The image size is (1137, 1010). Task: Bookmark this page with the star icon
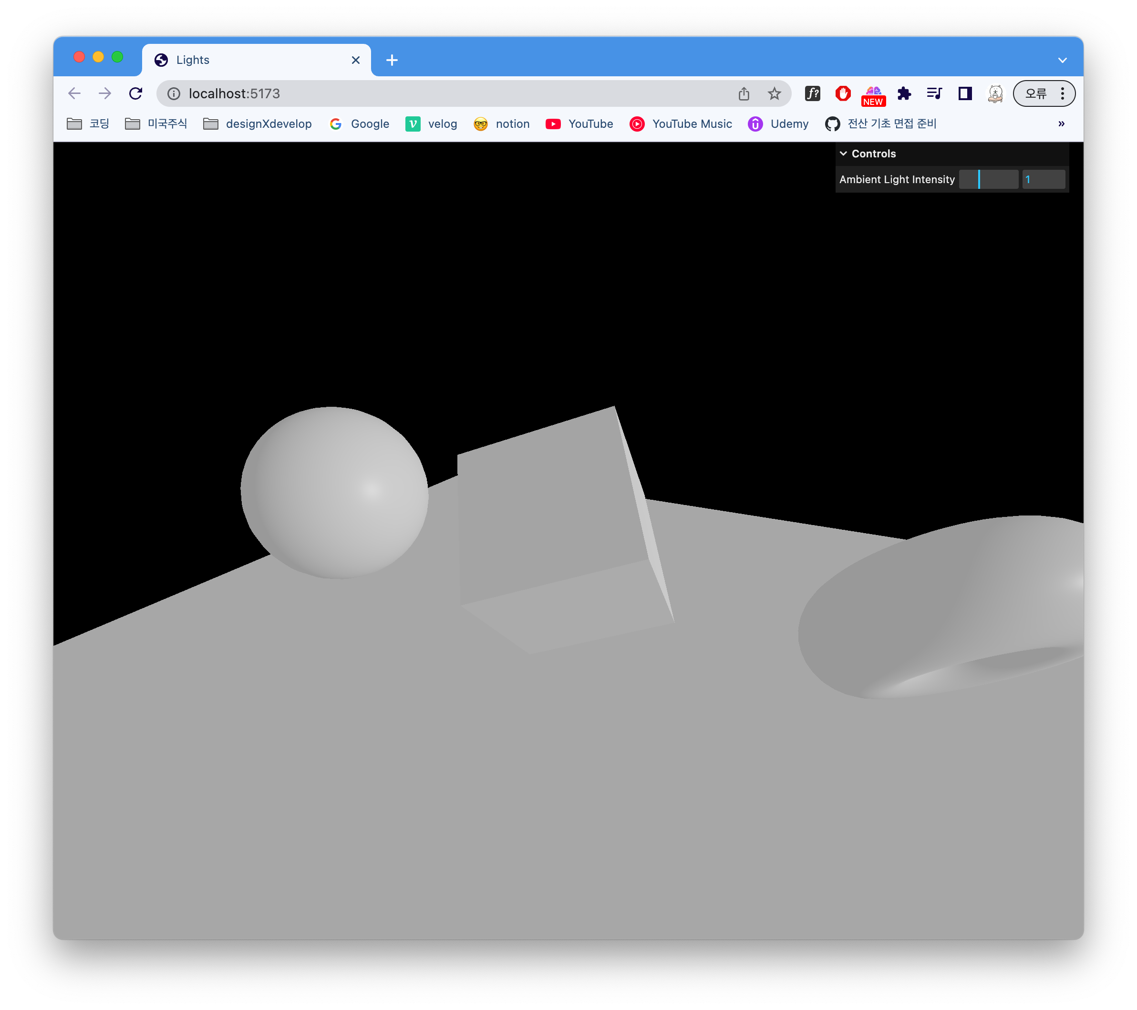tap(774, 93)
